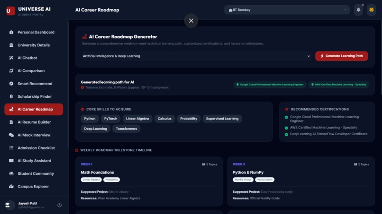The image size is (382, 214).
Task: Click the Deep Learning skill chip
Action: click(x=96, y=129)
